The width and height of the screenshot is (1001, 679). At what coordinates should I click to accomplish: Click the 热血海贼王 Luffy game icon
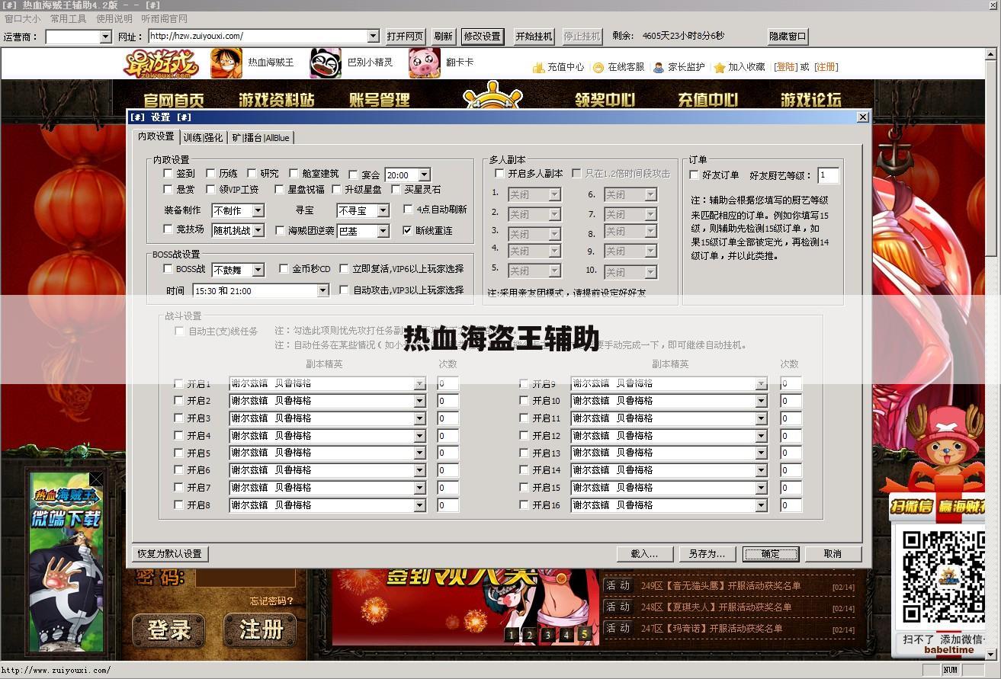(x=226, y=63)
